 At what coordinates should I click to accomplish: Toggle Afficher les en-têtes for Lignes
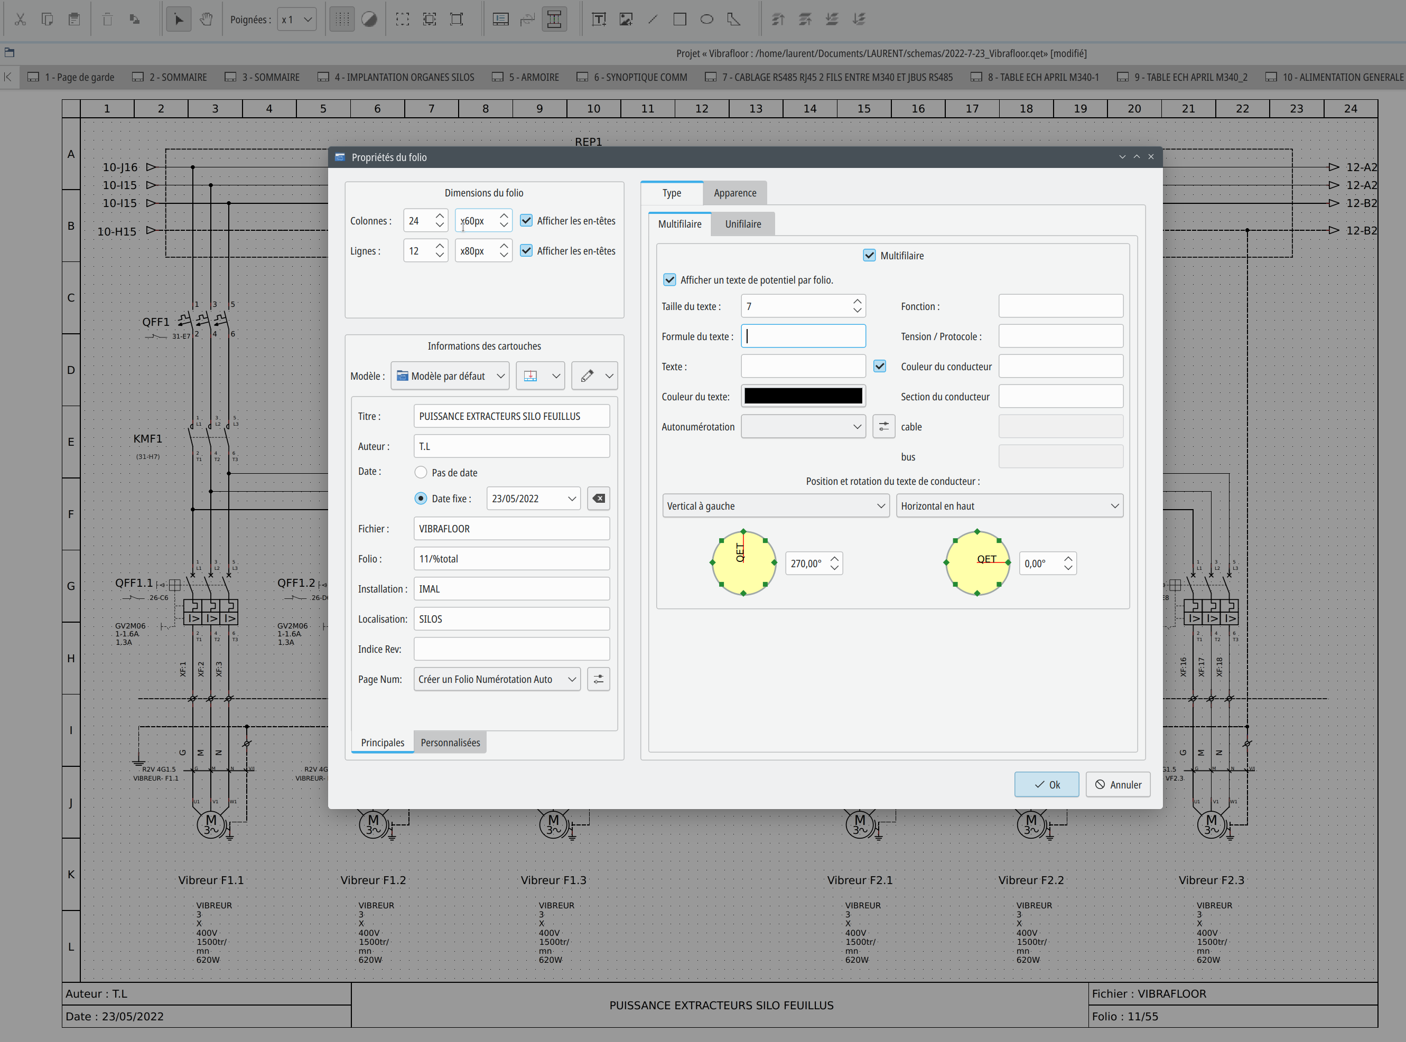point(526,250)
